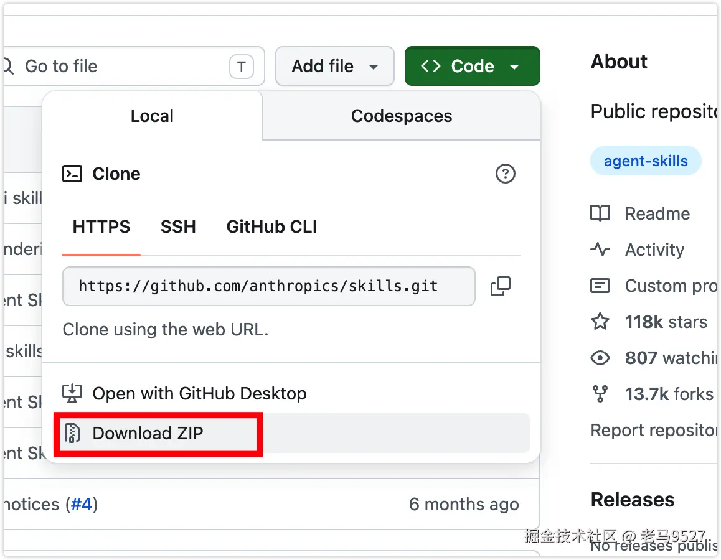
Task: Focus the Go to file search field
Action: tap(133, 66)
